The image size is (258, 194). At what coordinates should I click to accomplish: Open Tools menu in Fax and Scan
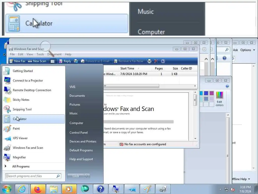pos(40,54)
